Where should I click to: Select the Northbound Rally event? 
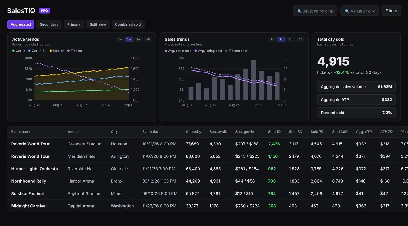[207, 181]
